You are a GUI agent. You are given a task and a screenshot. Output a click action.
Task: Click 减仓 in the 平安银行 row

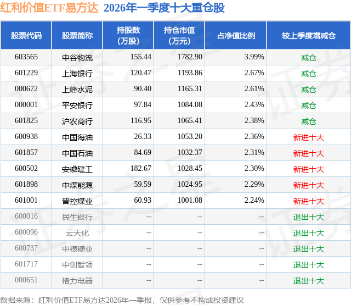click(309, 106)
